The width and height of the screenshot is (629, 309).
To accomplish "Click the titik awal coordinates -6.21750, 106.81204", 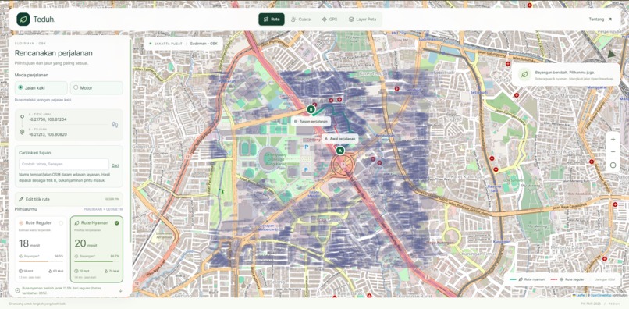I will coord(48,119).
